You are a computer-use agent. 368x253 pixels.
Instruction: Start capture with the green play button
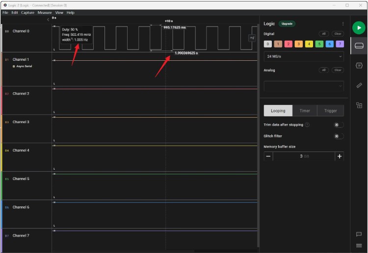[x=359, y=28]
